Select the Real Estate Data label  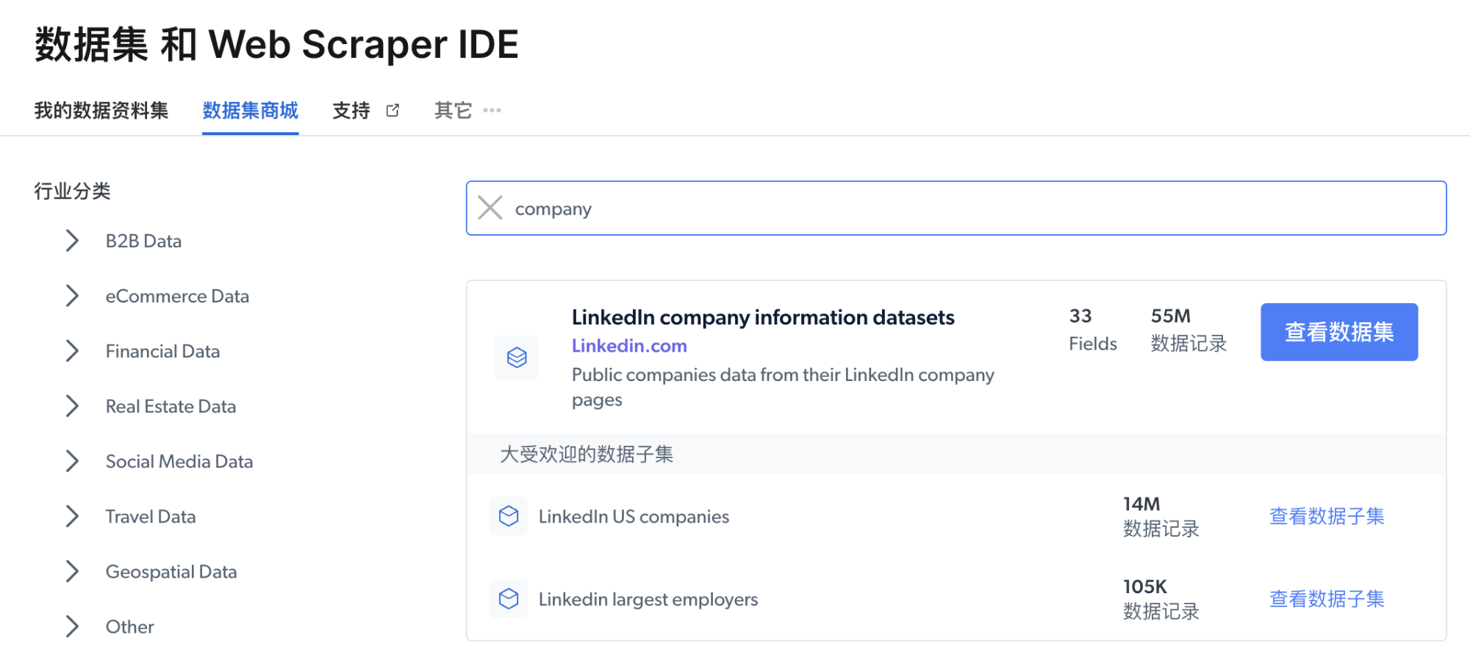(x=171, y=406)
